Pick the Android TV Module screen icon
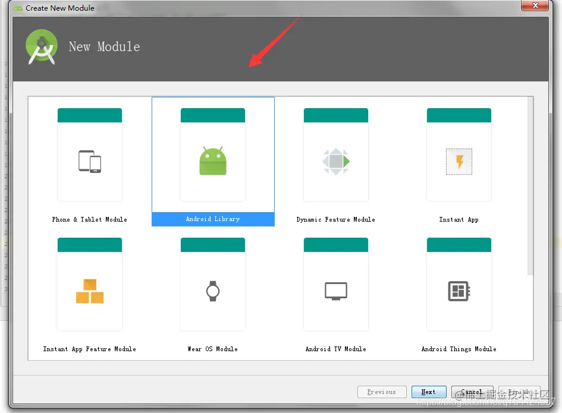This screenshot has width=562, height=413. coord(336,291)
